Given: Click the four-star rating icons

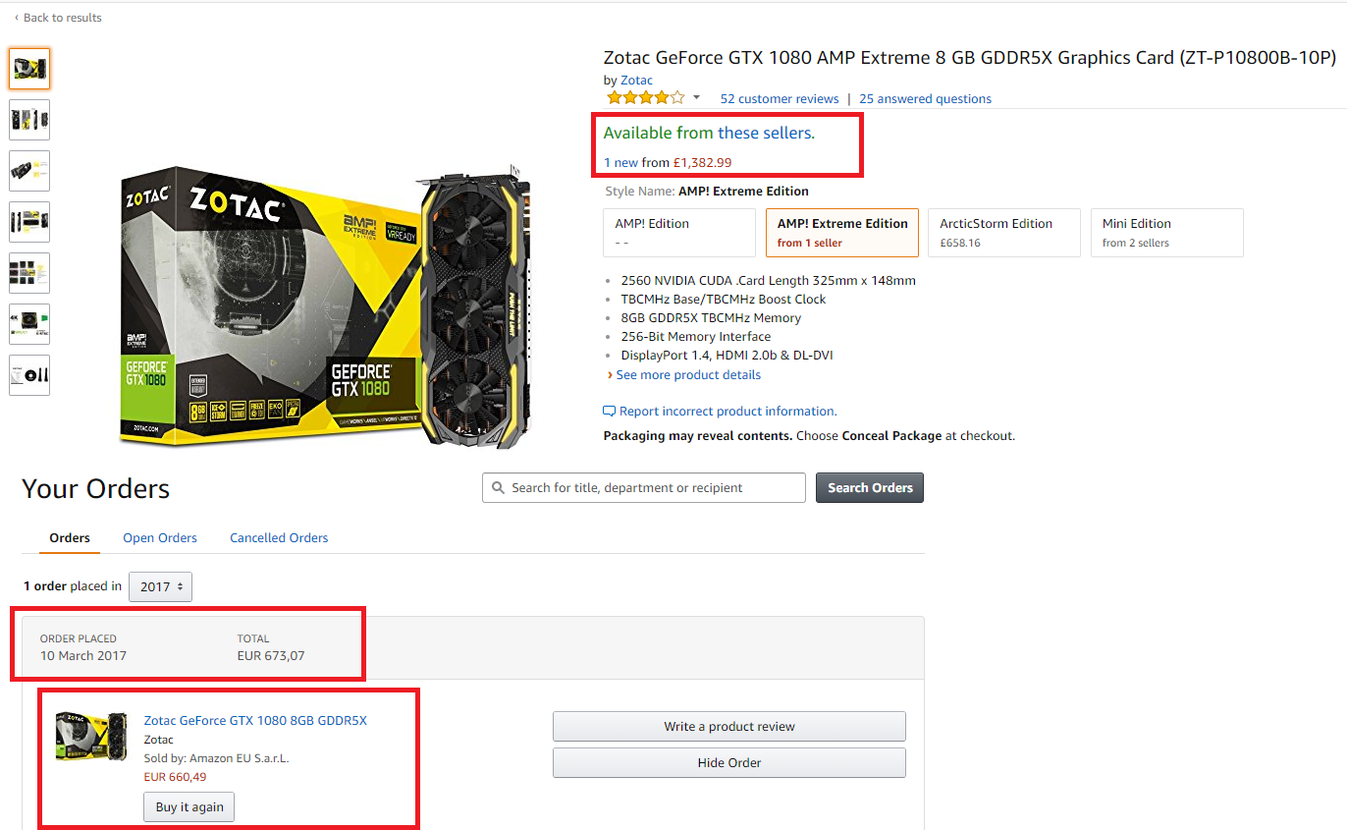Looking at the screenshot, I should pos(645,98).
